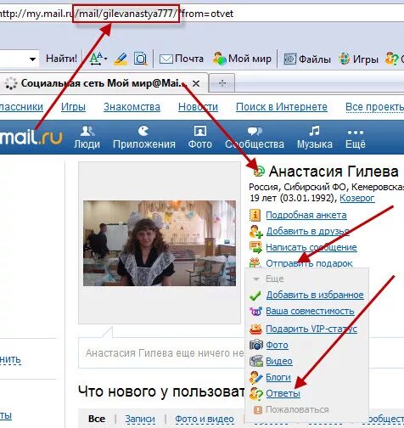
Task: Click the highlighter pencil toolbar icon
Action: click(121, 59)
